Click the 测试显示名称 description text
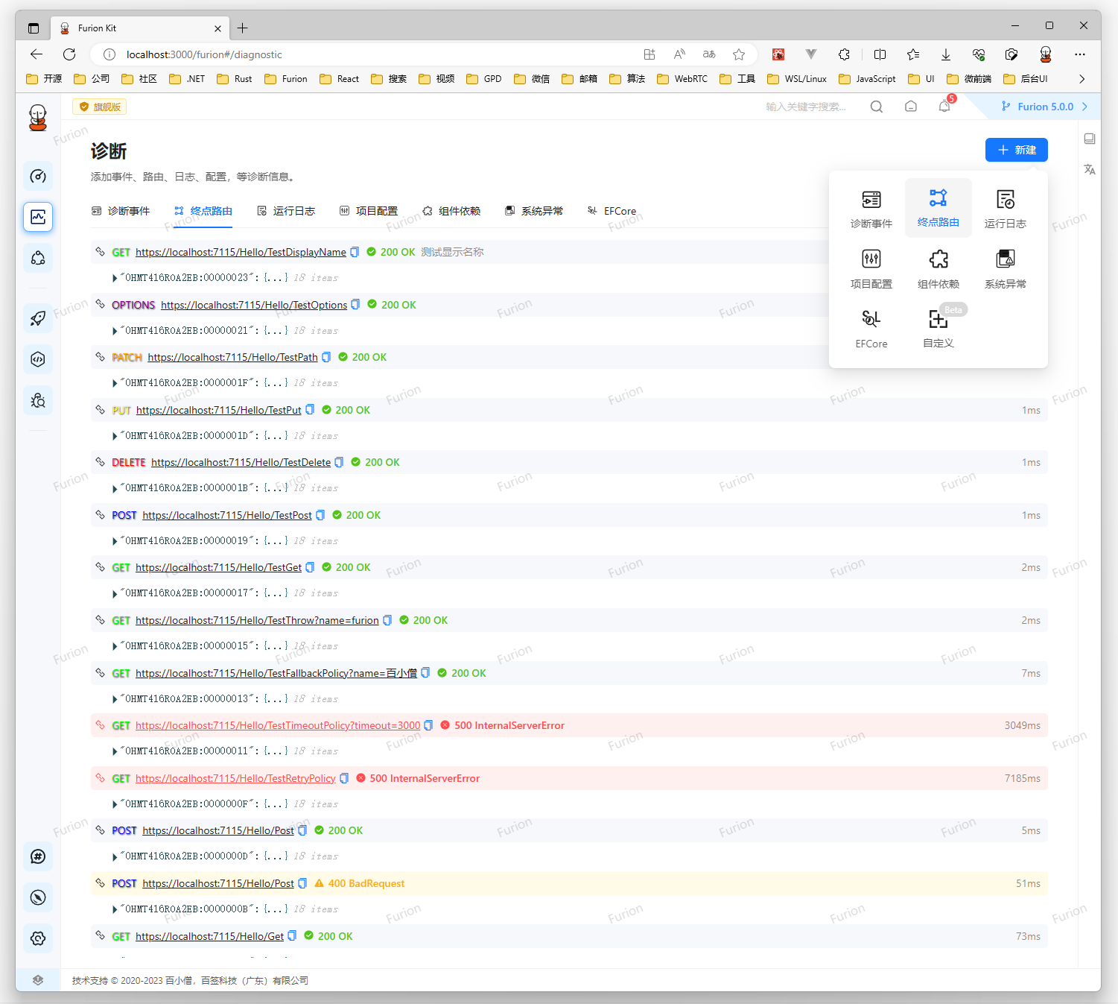Viewport: 1118px width, 1004px height. (x=452, y=252)
